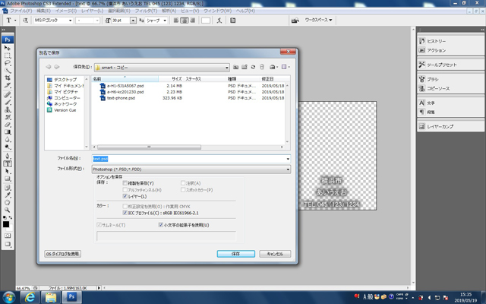Toggle the ICC プロファイル checkbox
The image size is (486, 304).
coord(125,213)
